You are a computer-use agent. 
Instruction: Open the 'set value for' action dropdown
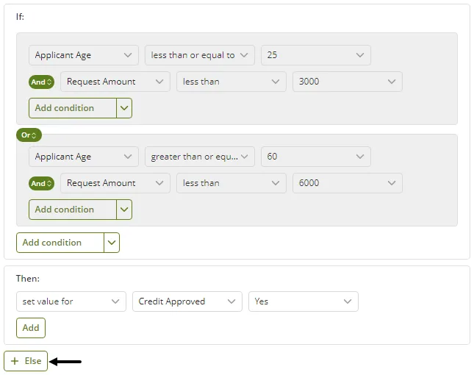click(71, 301)
